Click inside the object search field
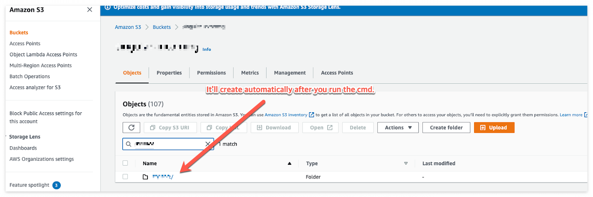 (x=168, y=144)
